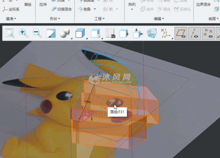Click the table with camera icon

(x=111, y=33)
